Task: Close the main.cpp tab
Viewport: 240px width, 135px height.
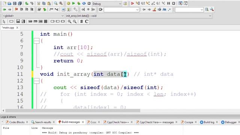Action: [17, 27]
